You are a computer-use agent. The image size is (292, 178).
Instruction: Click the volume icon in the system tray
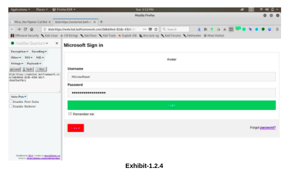pyautogui.click(x=267, y=10)
